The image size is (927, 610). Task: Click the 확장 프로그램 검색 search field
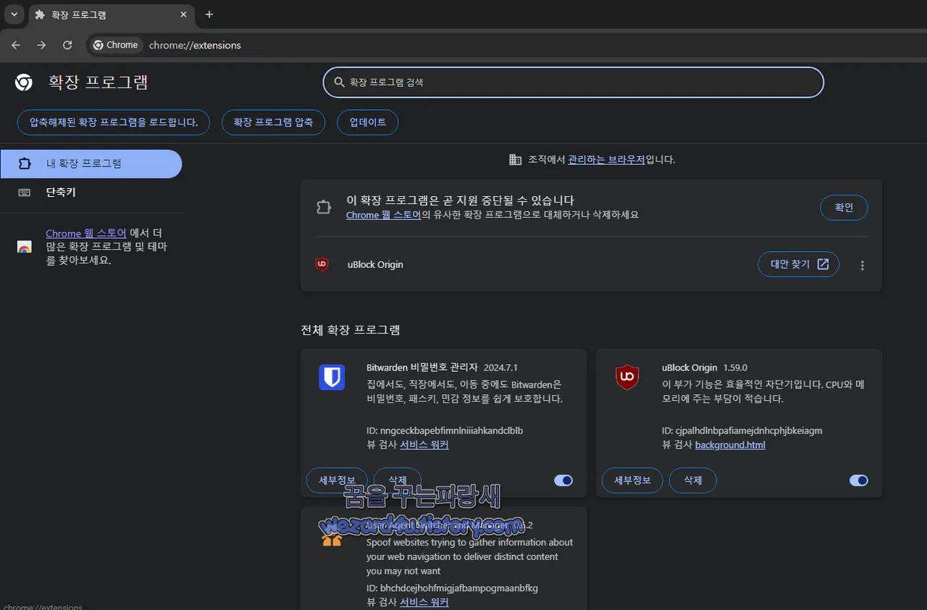pos(574,82)
